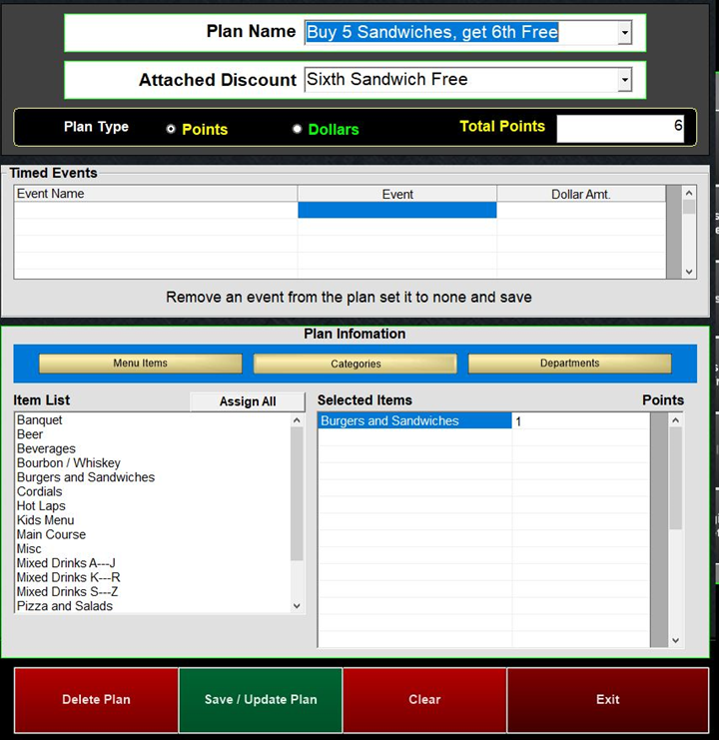Select Kids Menu in the Item List
Image resolution: width=719 pixels, height=740 pixels.
[45, 520]
